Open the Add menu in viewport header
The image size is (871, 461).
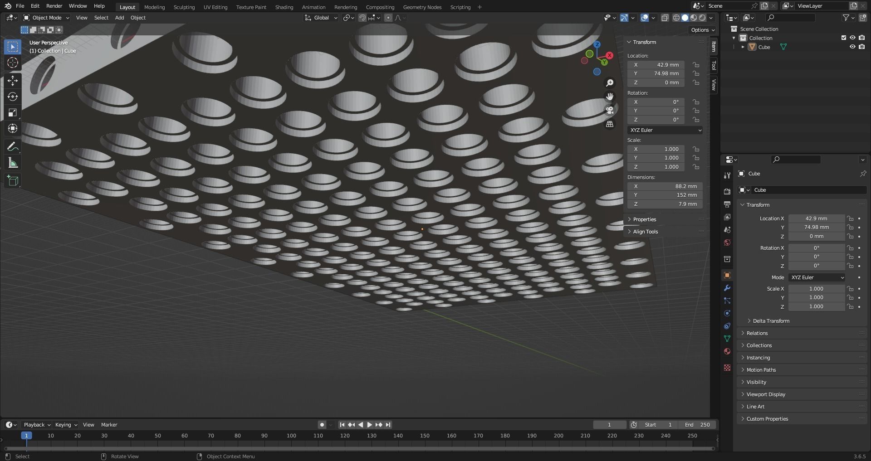(119, 18)
